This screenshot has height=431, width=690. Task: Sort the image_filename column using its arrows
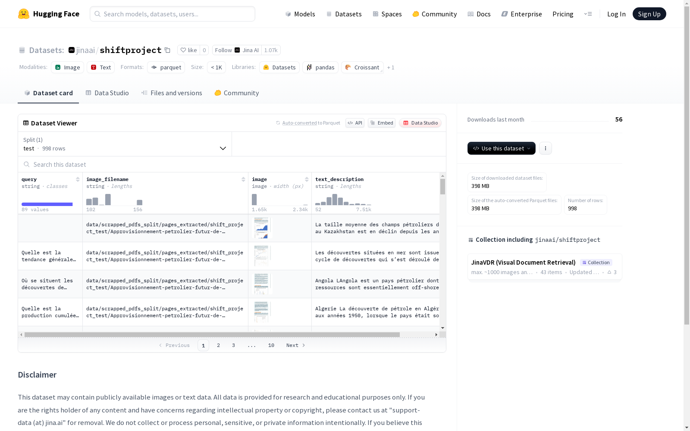[243, 179]
